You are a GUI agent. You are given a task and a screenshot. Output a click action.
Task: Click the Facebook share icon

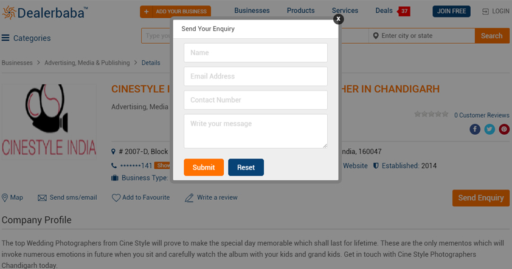(x=475, y=129)
